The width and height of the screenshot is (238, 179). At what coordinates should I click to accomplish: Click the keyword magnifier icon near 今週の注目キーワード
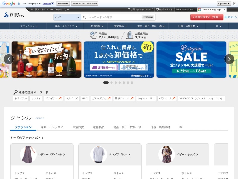tap(15, 92)
